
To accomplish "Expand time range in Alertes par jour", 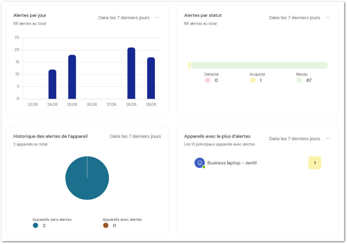I will coord(124,18).
